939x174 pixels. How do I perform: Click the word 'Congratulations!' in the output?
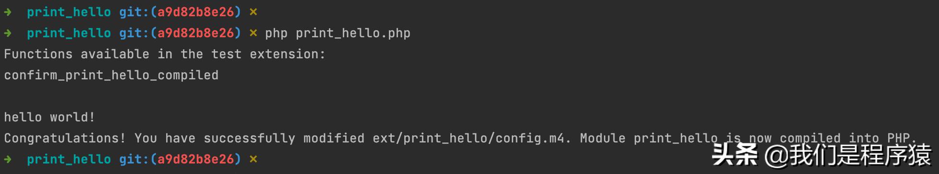pyautogui.click(x=65, y=139)
